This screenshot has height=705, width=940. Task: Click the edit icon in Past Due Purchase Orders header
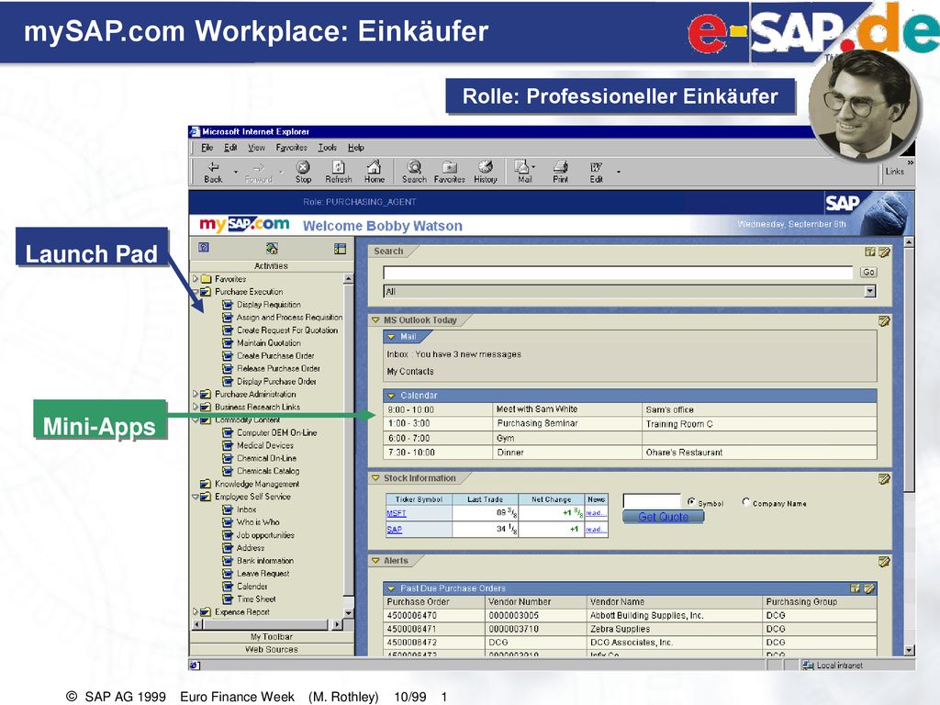click(869, 588)
